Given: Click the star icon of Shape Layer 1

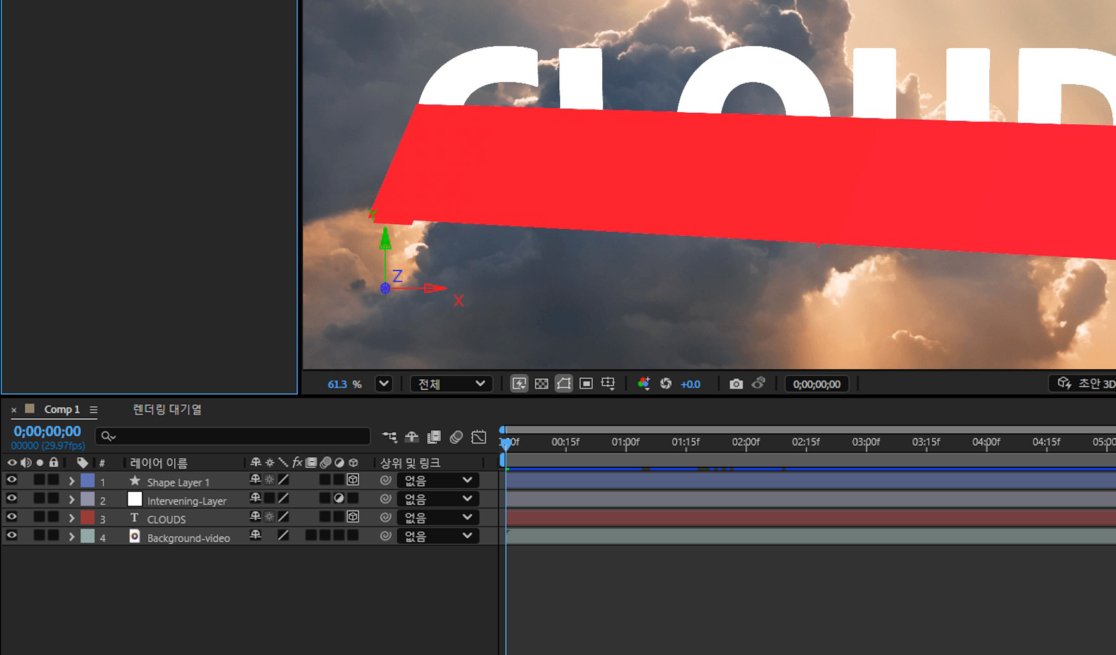Looking at the screenshot, I should tap(134, 481).
